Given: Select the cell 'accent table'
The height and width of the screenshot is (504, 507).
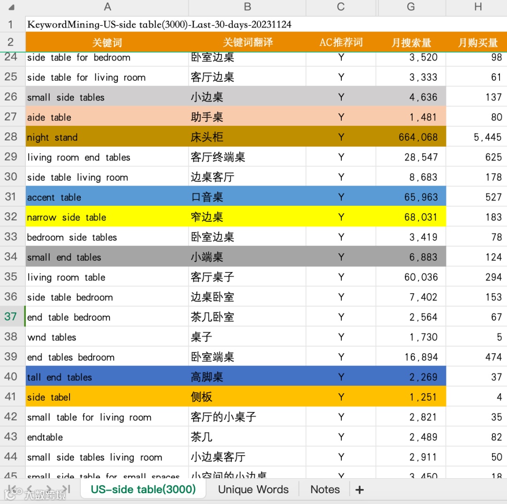Looking at the screenshot, I should (x=107, y=197).
